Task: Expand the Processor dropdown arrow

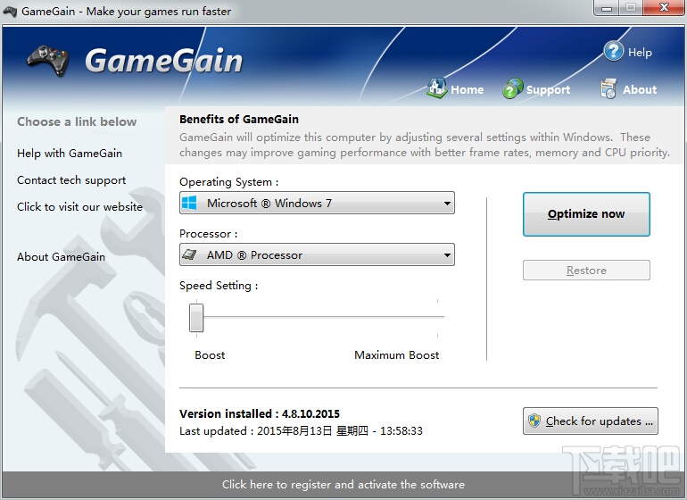Action: coord(447,254)
